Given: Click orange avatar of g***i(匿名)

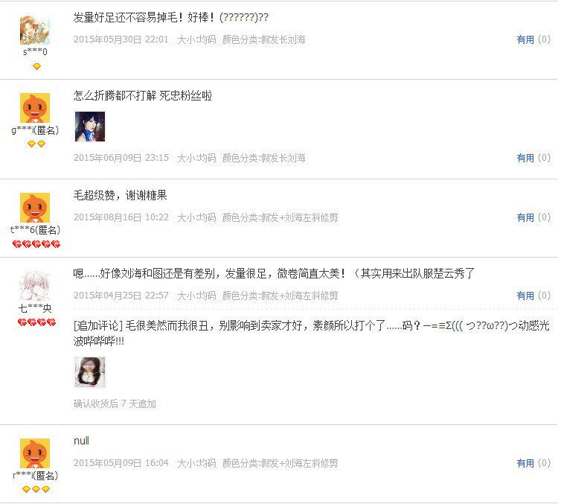Looking at the screenshot, I should pos(35,108).
